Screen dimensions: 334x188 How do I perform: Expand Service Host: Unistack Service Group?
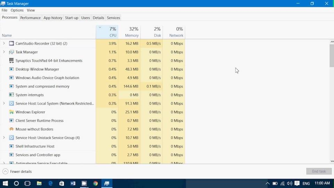click(x=4, y=138)
